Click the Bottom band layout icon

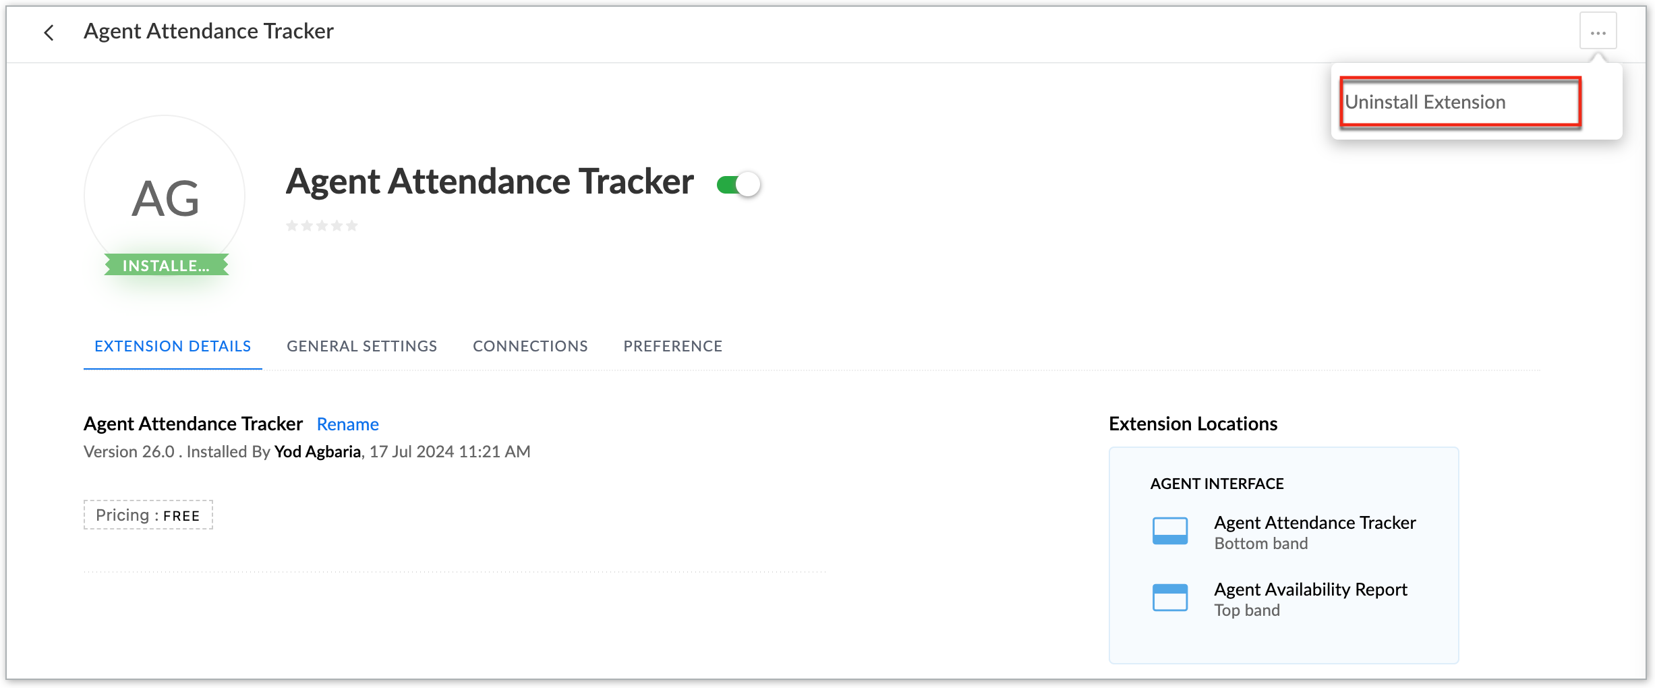pyautogui.click(x=1170, y=531)
